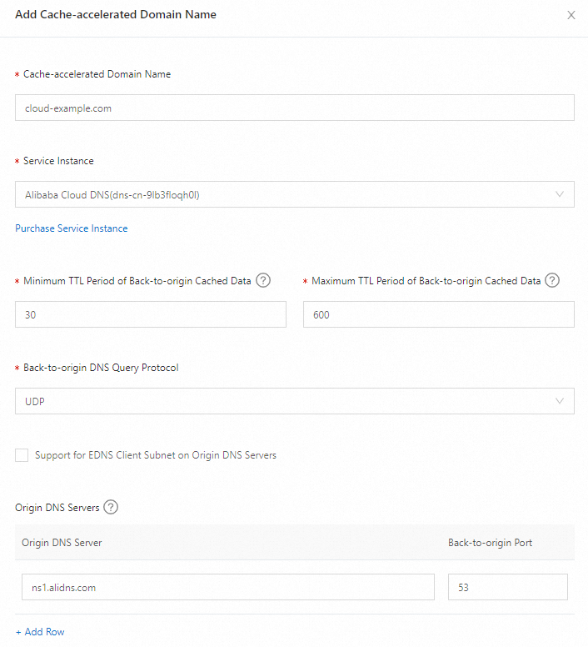
Task: Click the Origin DNS Server column header
Action: (x=62, y=543)
